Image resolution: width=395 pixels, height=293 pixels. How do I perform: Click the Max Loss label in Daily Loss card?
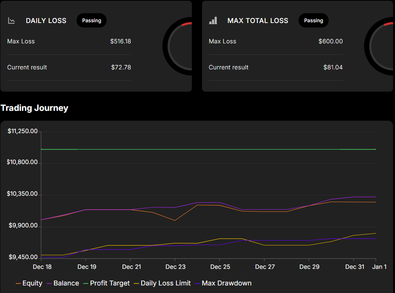point(21,41)
